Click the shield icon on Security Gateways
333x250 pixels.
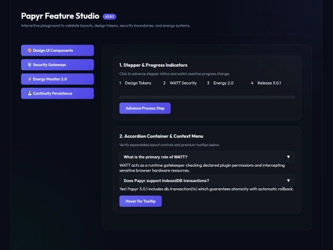click(30, 65)
